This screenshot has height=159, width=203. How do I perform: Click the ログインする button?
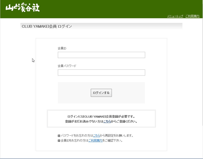pyautogui.click(x=101, y=93)
